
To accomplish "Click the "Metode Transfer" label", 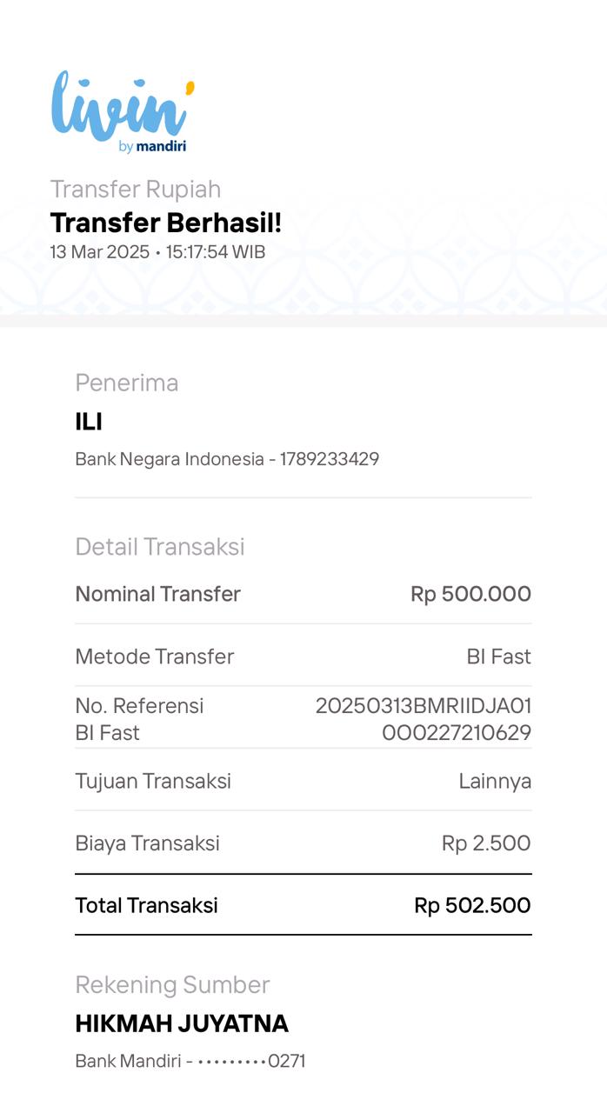I will point(155,656).
